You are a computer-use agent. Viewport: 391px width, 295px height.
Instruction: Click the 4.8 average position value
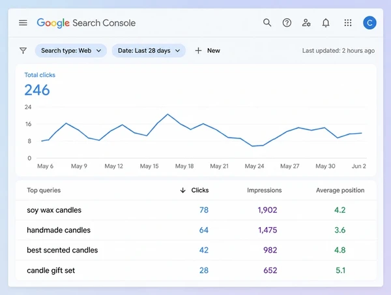(x=340, y=250)
